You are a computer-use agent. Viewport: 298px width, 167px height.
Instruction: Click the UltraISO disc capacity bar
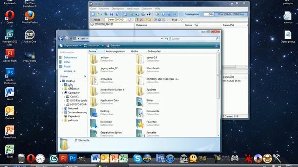tap(231, 14)
